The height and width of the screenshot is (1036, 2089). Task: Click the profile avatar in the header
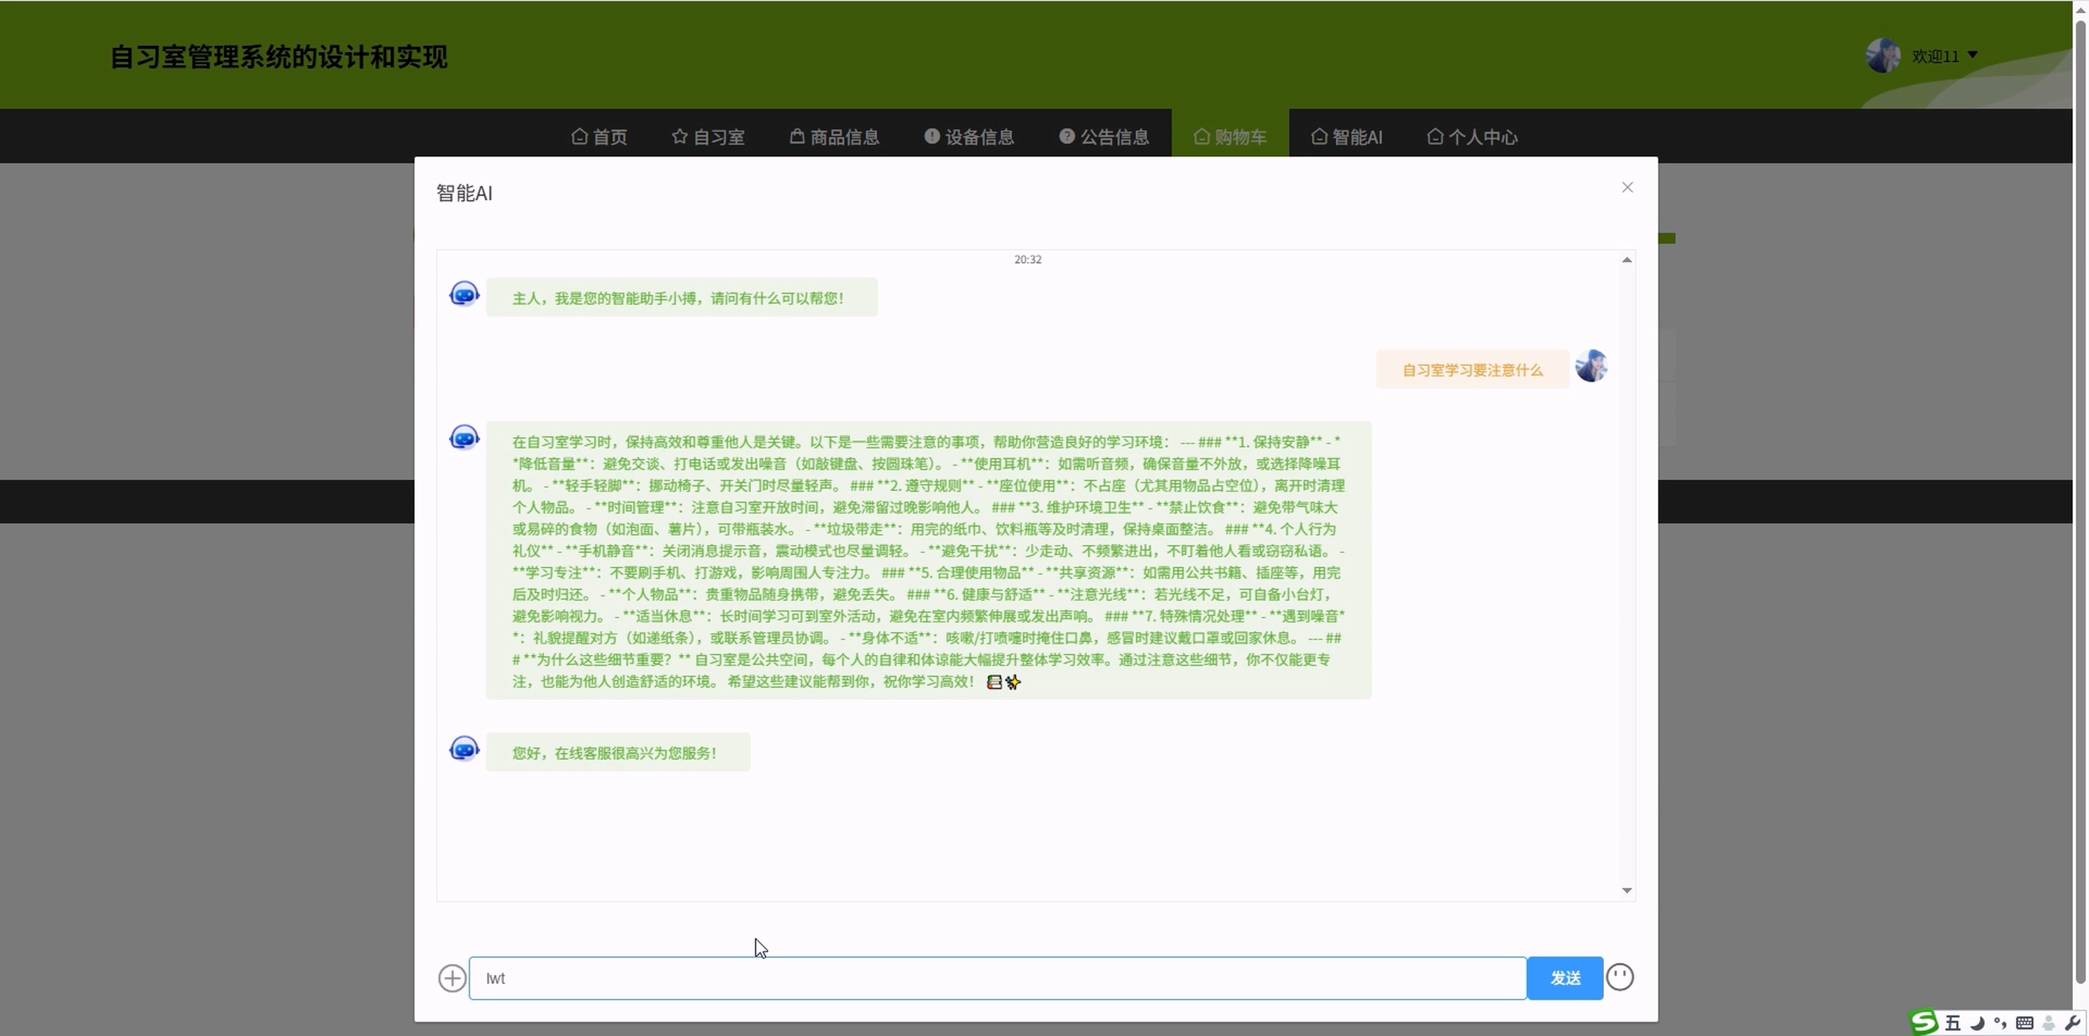pyautogui.click(x=1881, y=55)
